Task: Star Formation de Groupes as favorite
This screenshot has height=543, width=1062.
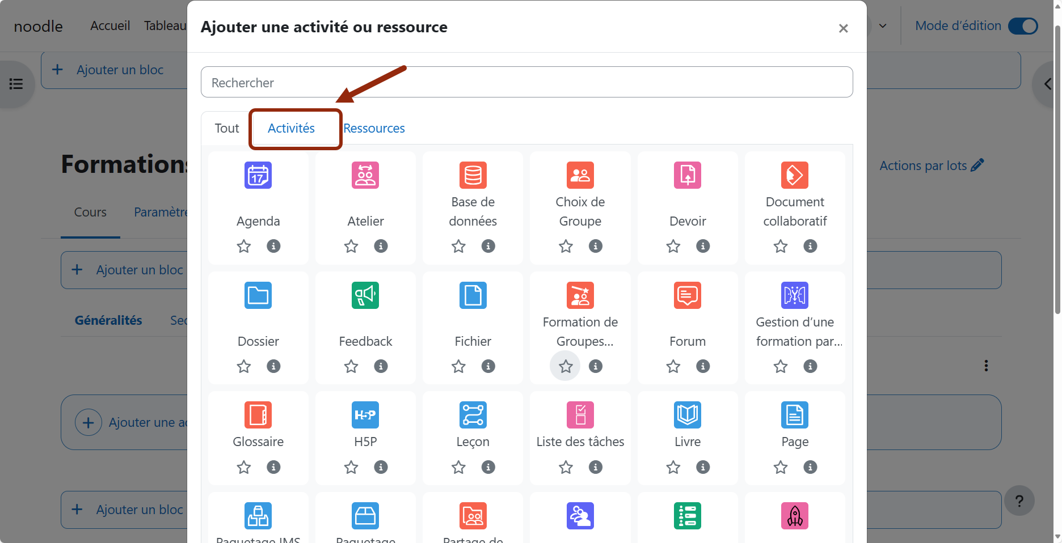Action: pyautogui.click(x=566, y=366)
